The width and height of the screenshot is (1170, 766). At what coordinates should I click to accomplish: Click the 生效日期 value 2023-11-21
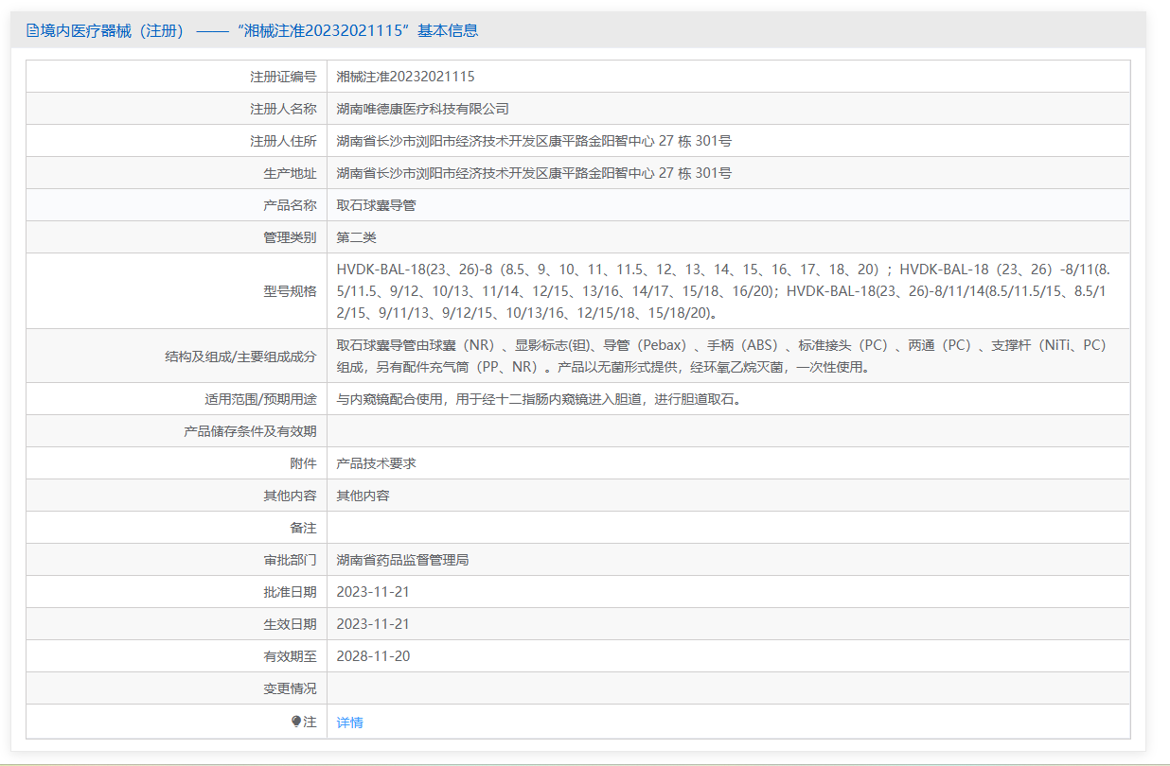point(373,624)
